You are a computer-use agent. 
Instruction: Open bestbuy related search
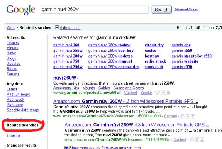click(152, 56)
